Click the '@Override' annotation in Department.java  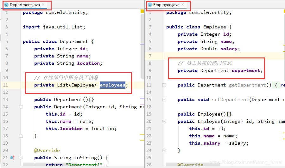click(47, 150)
